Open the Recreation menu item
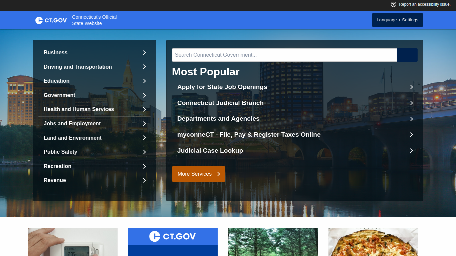Screen dimensions: 456x256 click(x=94, y=166)
